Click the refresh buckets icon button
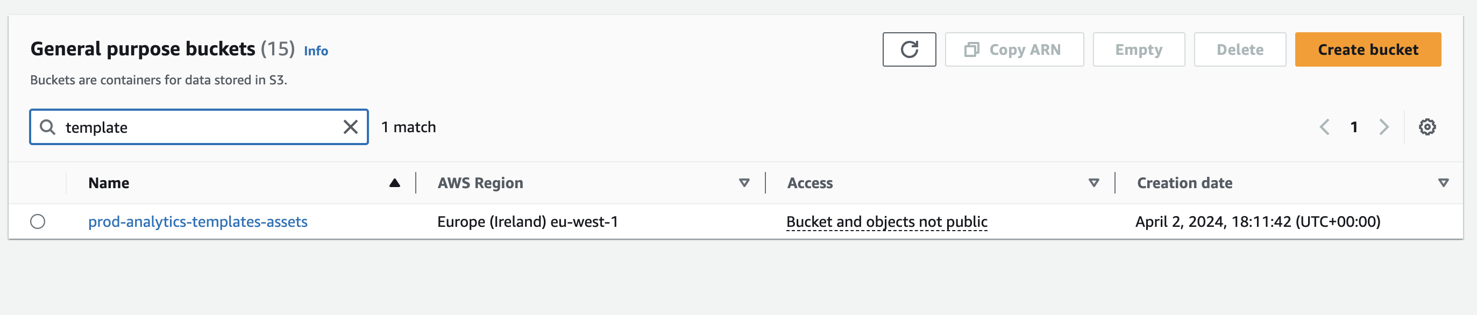 (x=909, y=50)
